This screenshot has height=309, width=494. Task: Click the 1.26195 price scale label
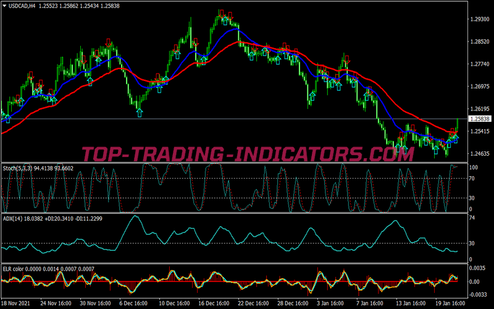(x=480, y=109)
